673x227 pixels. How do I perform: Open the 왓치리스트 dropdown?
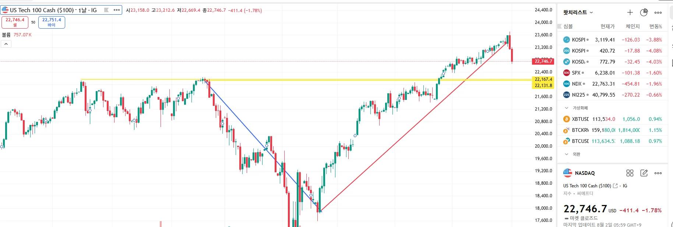(x=578, y=12)
